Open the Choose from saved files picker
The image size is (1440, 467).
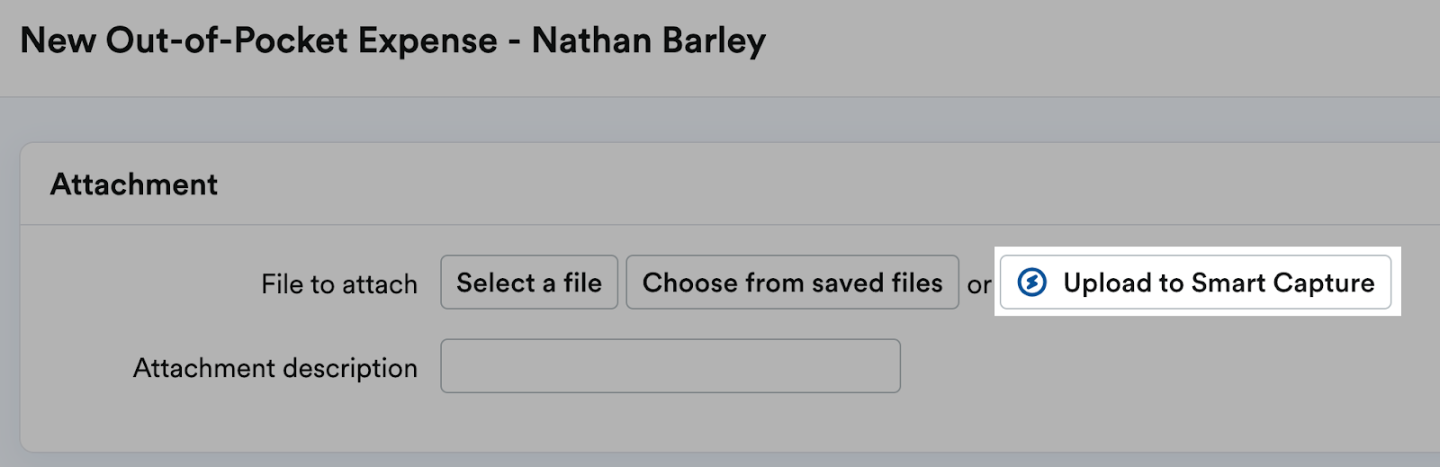792,283
